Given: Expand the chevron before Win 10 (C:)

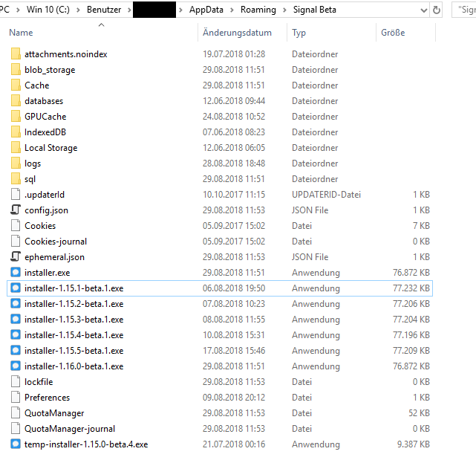Looking at the screenshot, I should click(19, 10).
